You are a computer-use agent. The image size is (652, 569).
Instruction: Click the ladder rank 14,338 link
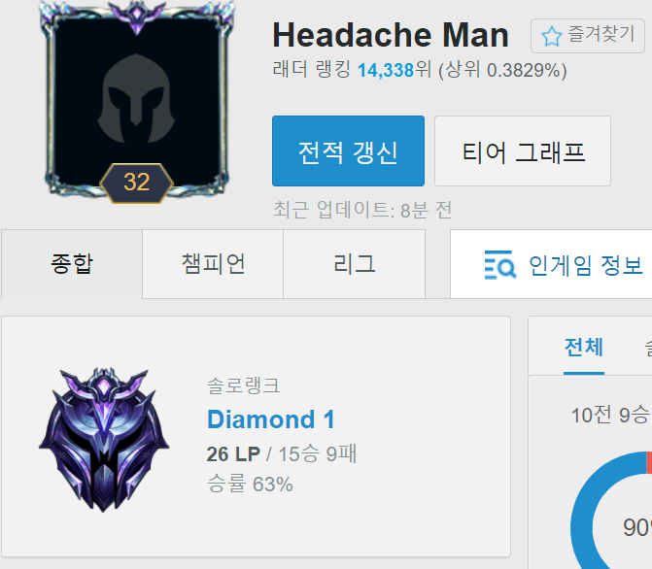tap(386, 70)
